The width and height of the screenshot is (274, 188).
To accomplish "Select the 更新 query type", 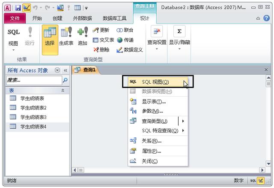I will tap(101, 30).
